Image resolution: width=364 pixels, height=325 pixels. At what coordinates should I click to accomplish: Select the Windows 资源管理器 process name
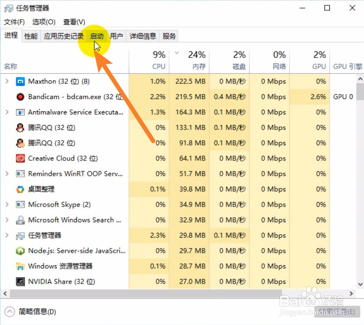tap(60, 266)
